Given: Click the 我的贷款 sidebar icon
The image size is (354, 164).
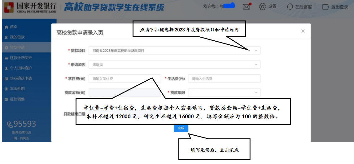Looking at the screenshot, I should pyautogui.click(x=6, y=37).
